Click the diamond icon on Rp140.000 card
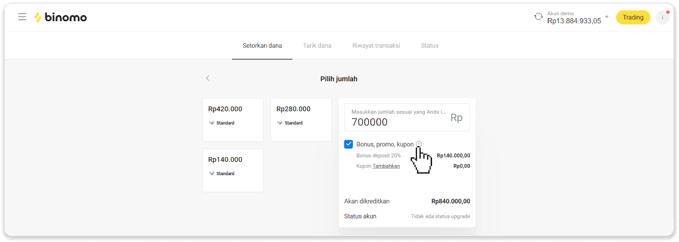Image resolution: width=679 pixels, height=242 pixels. tap(212, 174)
